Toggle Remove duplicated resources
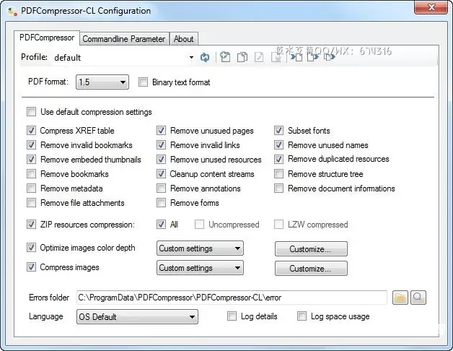Image resolution: width=453 pixels, height=351 pixels. (x=278, y=160)
